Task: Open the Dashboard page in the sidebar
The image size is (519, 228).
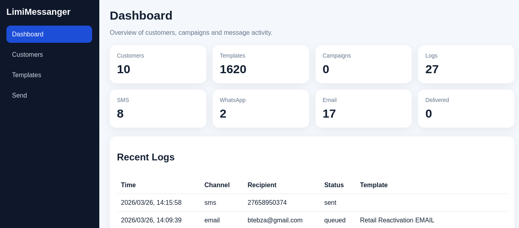Action: coord(49,34)
